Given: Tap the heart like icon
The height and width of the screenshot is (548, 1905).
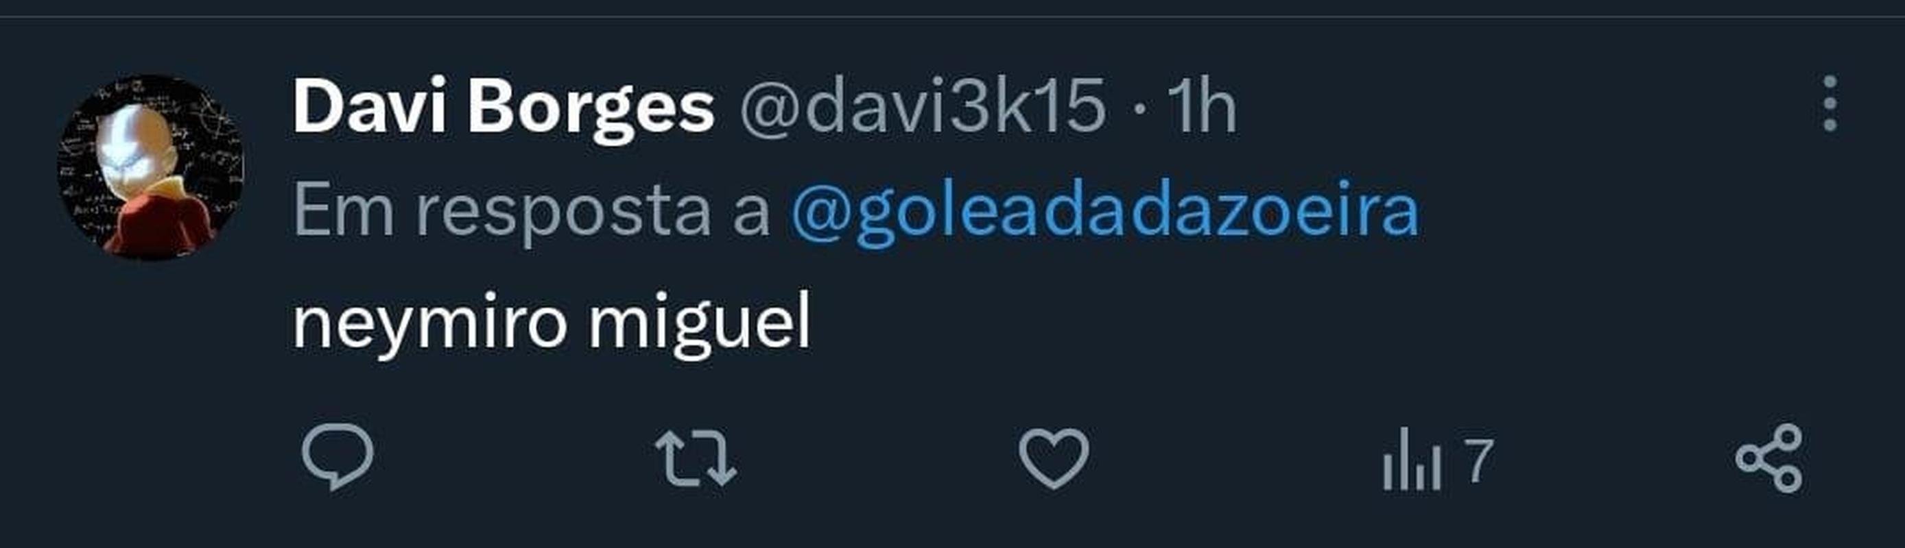Looking at the screenshot, I should [1054, 458].
